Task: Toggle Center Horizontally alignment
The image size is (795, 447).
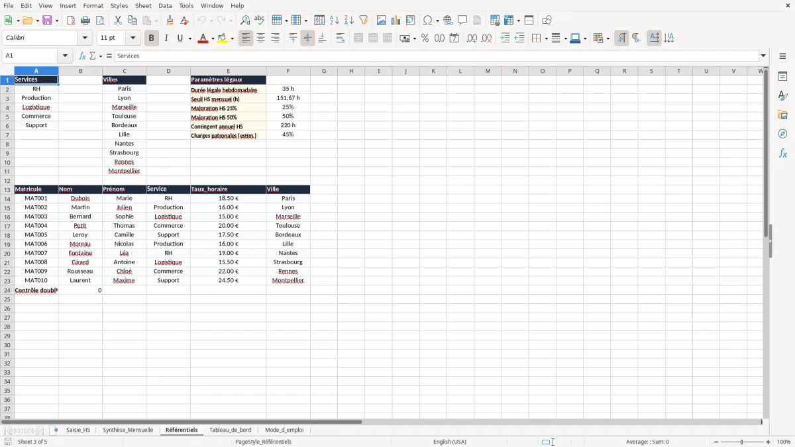Action: click(x=261, y=38)
